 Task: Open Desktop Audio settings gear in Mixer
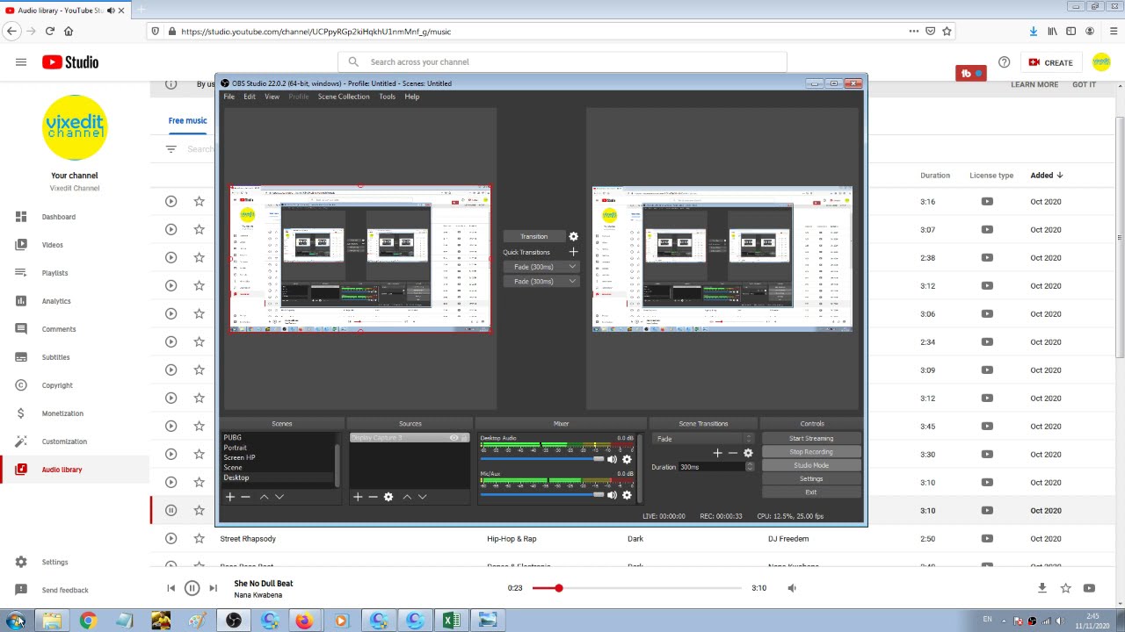(x=627, y=459)
